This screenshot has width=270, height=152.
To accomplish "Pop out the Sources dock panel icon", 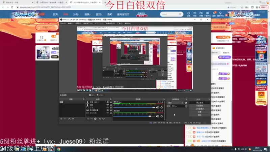I will (111, 99).
